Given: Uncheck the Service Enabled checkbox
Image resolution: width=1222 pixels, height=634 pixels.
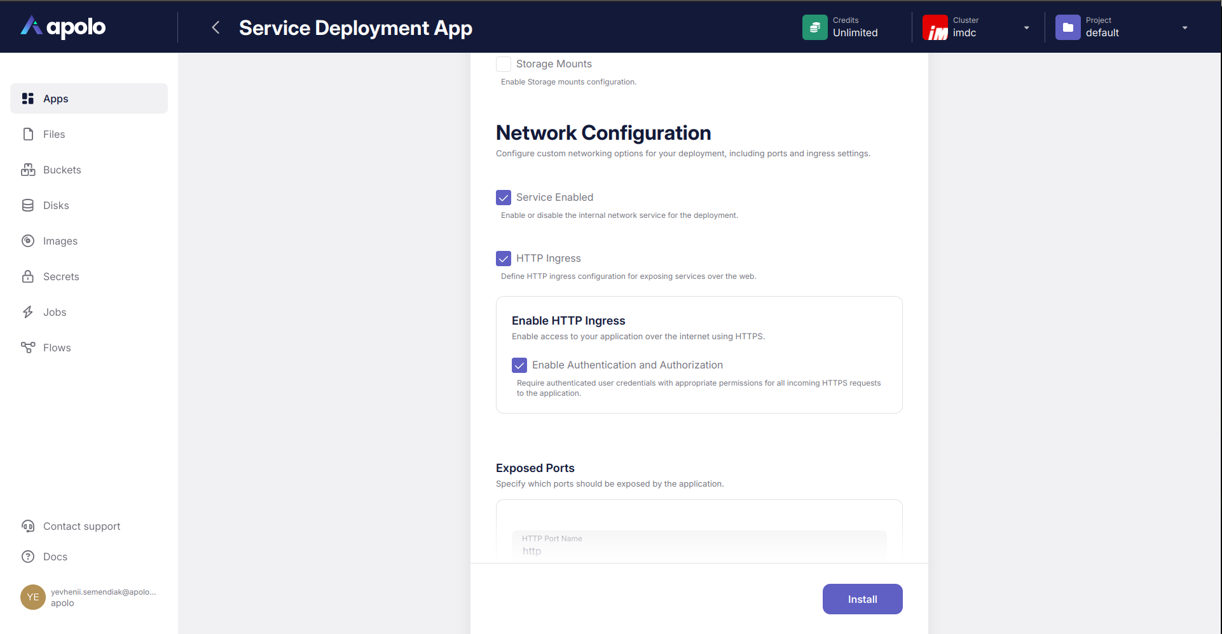Looking at the screenshot, I should tap(504, 198).
